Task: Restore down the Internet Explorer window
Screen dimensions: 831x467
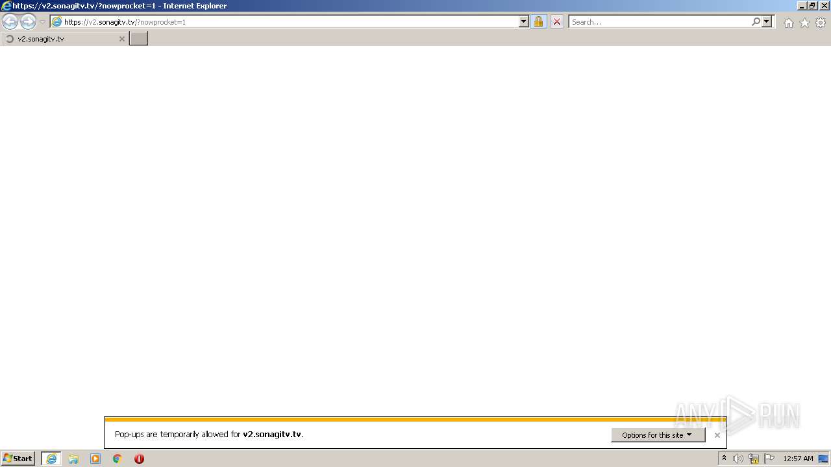Action: pos(812,6)
